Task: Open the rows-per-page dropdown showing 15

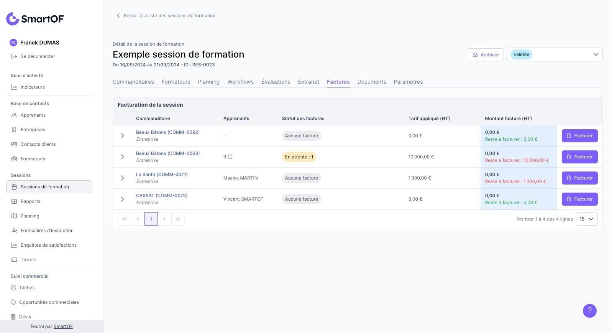Action: click(x=586, y=219)
